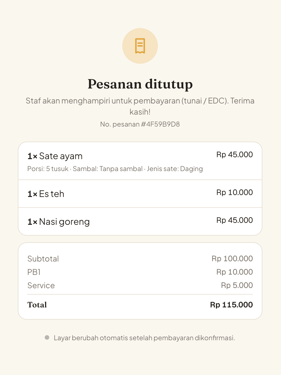Click the total amount Rp 115.000
The image size is (281, 375).
tap(231, 305)
